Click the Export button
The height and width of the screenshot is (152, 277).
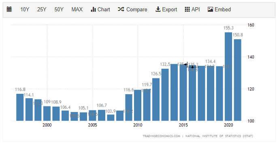(x=166, y=9)
